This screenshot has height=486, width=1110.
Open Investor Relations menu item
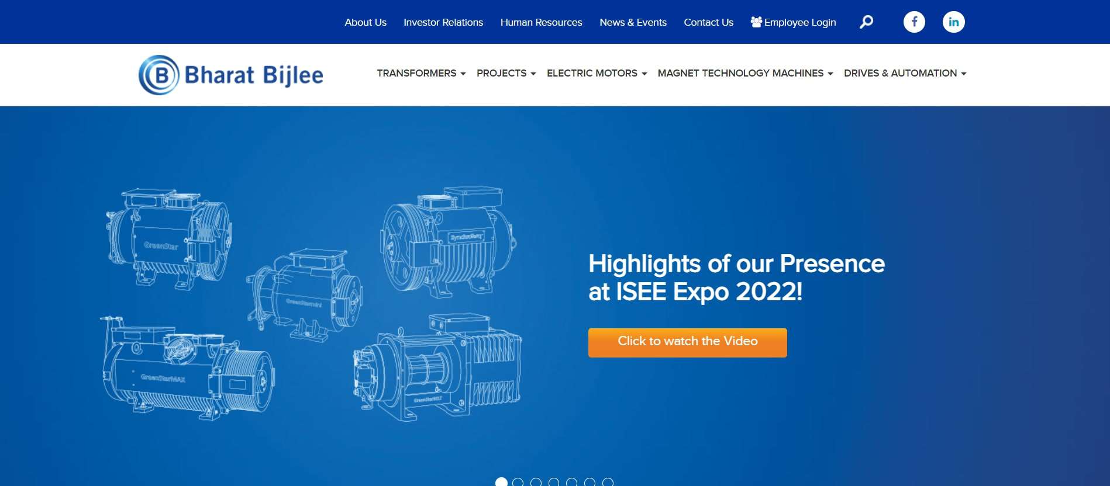[x=443, y=22]
